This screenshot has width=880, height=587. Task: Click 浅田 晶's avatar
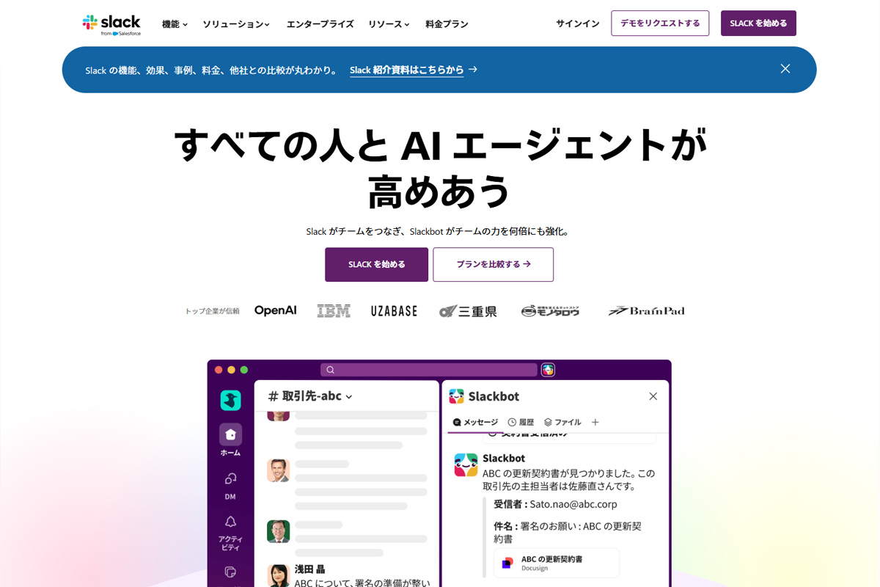pos(278,576)
